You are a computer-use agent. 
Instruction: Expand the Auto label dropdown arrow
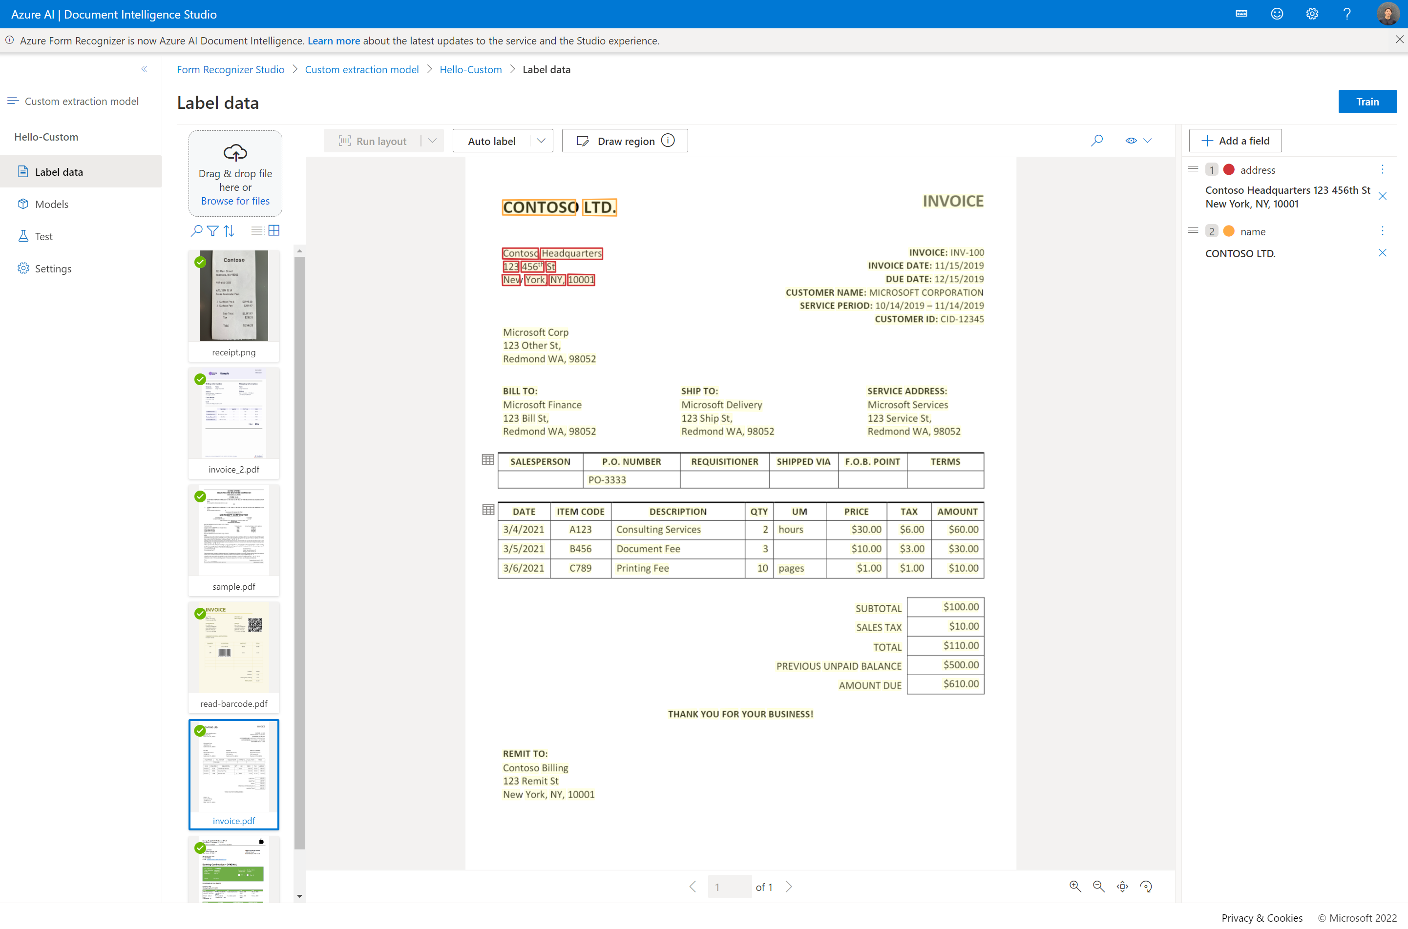point(540,140)
